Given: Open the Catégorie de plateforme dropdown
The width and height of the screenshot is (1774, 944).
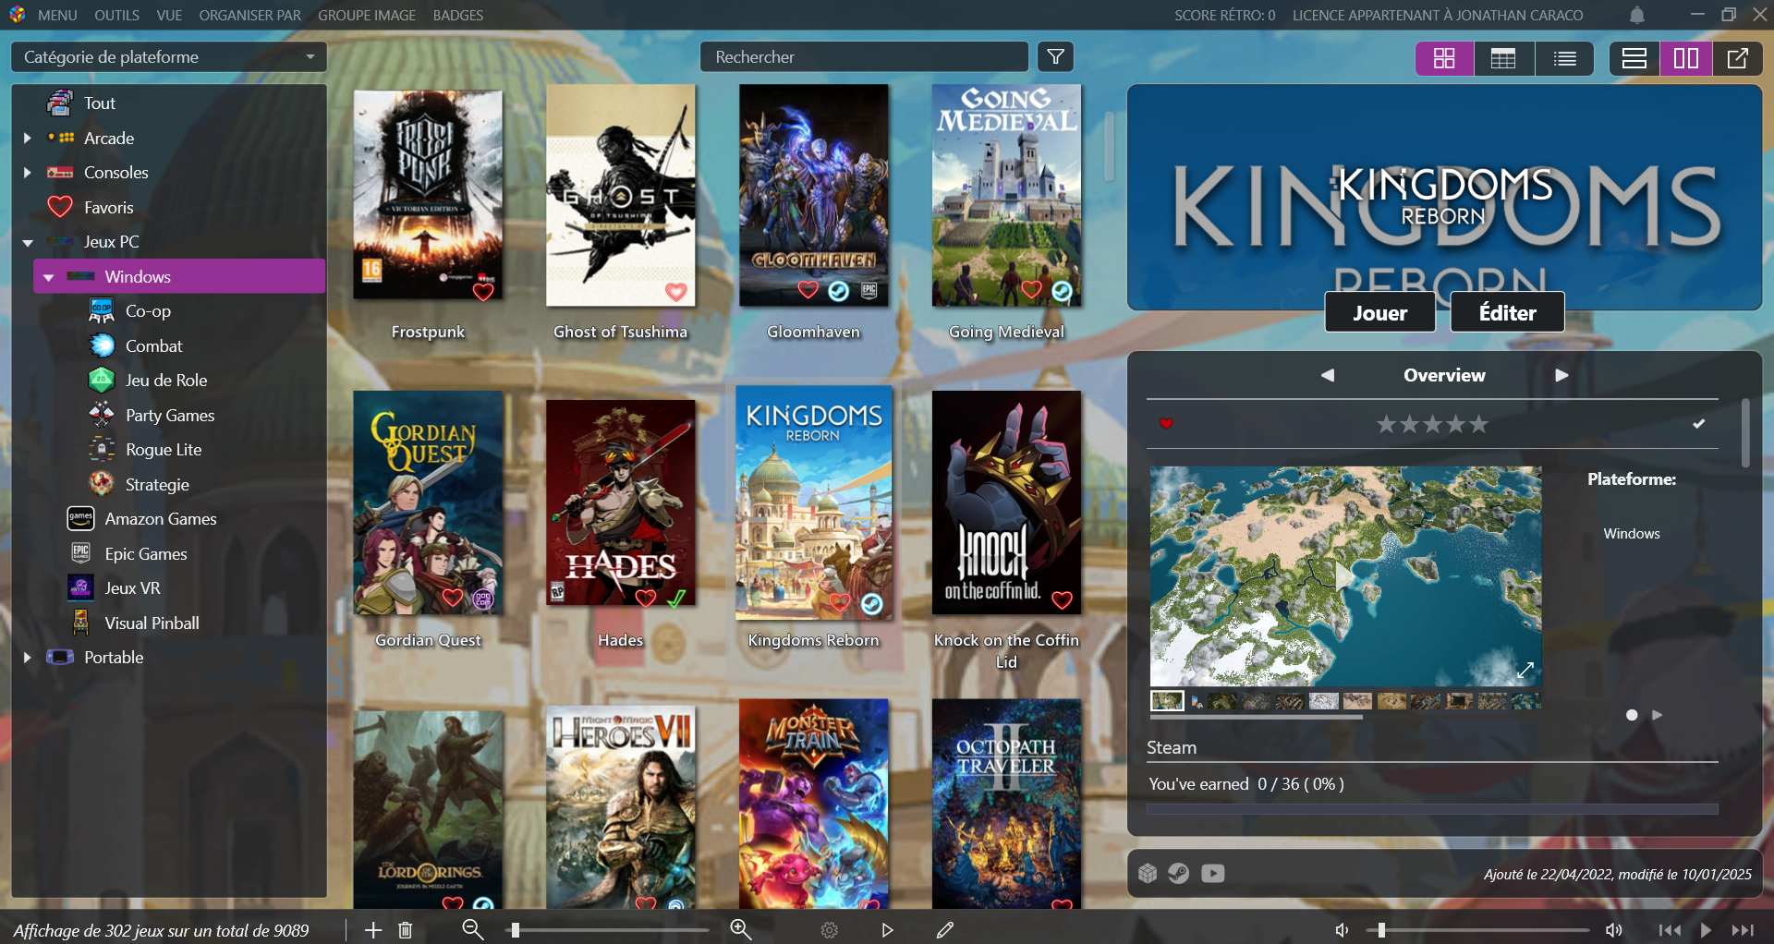Looking at the screenshot, I should point(169,57).
